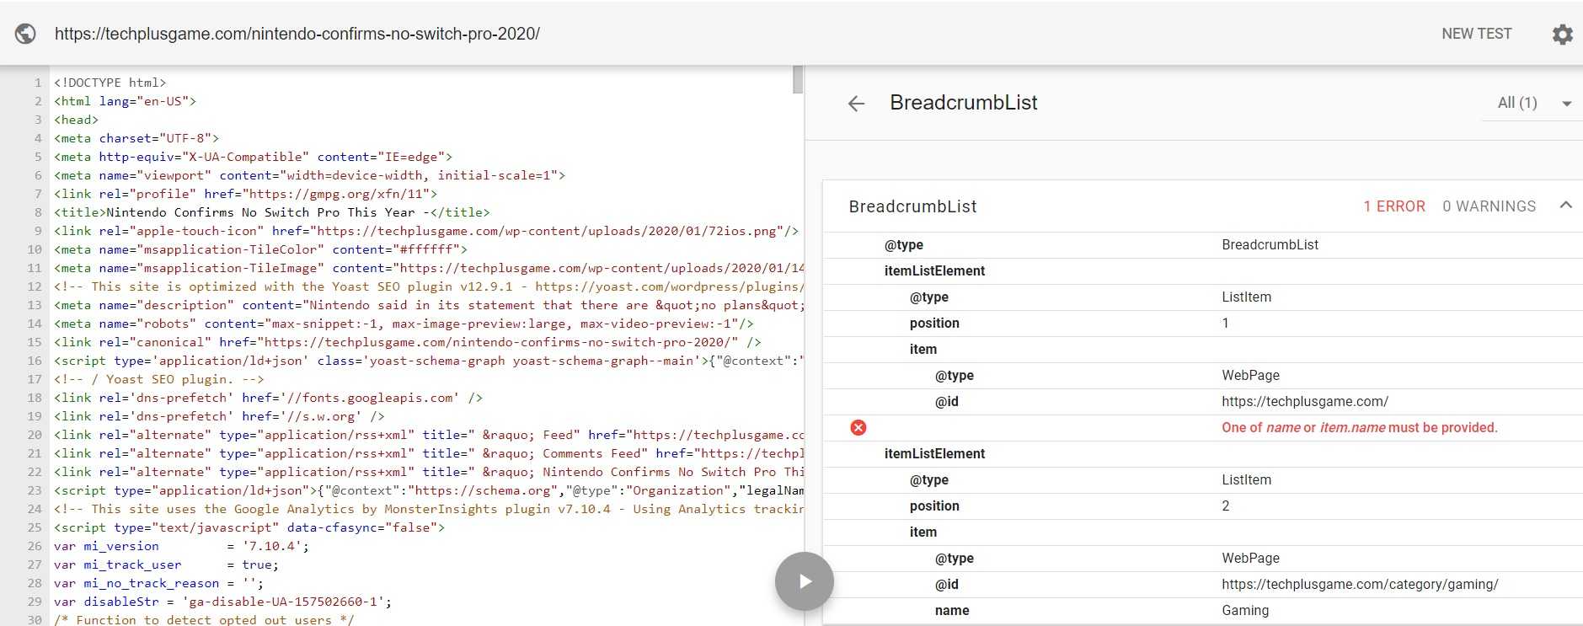Click the globe icon beside the URL

[25, 34]
